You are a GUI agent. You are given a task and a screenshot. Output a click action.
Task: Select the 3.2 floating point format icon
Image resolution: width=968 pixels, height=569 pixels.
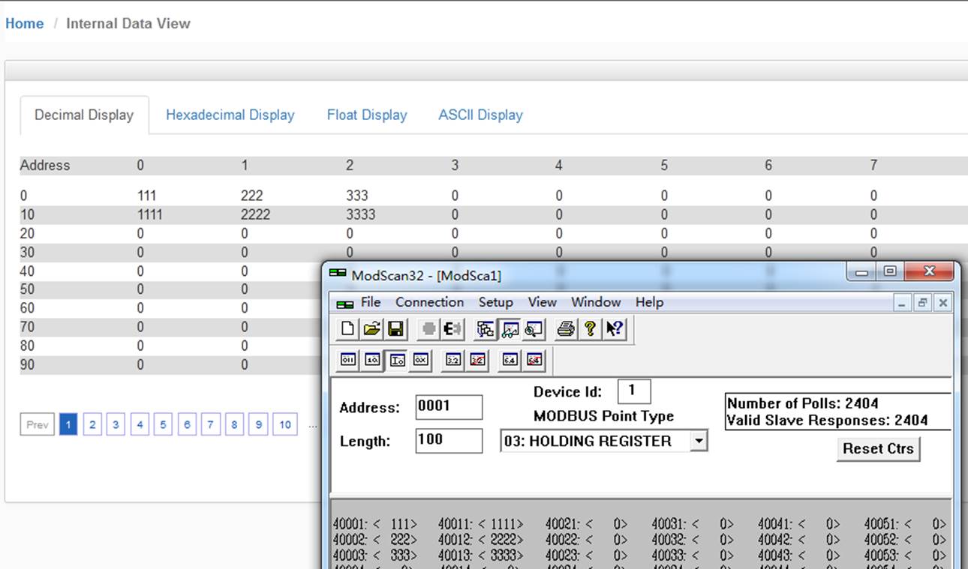[x=452, y=360]
